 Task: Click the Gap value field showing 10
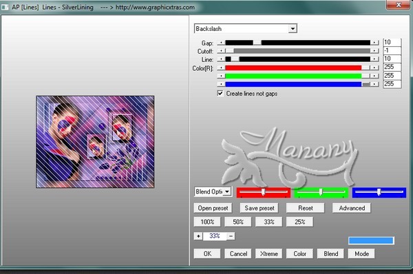(x=392, y=42)
